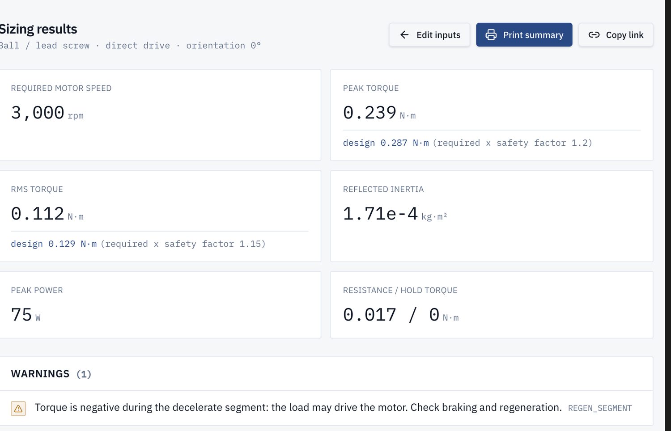The image size is (671, 431).
Task: Open the Edit inputs button
Action: point(429,35)
